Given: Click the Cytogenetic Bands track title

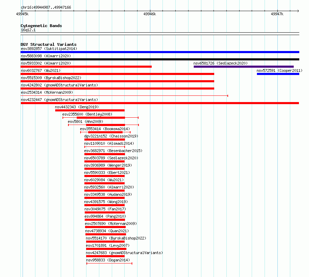Looking at the screenshot, I should (41, 26).
